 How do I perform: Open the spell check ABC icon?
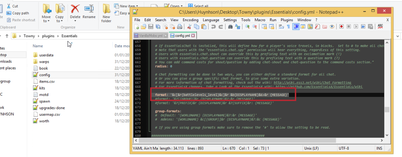380,27
